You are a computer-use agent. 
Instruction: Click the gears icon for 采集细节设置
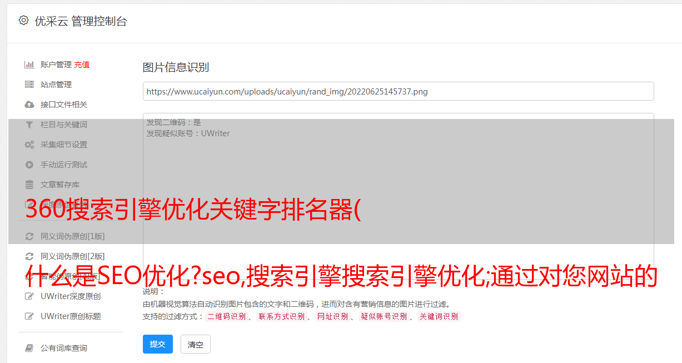point(29,145)
